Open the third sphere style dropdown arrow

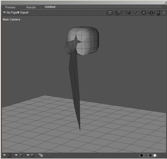[28, 155]
